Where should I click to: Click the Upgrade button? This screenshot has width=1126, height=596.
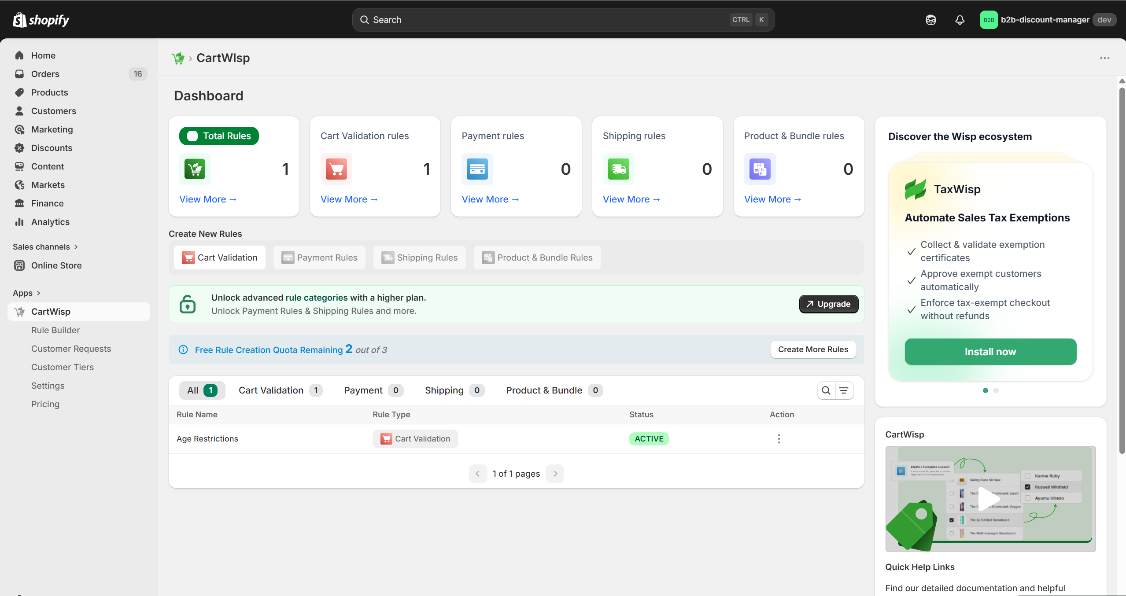(829, 304)
